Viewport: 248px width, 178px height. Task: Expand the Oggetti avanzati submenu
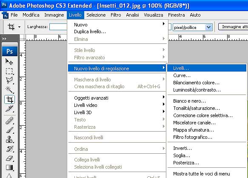pyautogui.click(x=117, y=98)
